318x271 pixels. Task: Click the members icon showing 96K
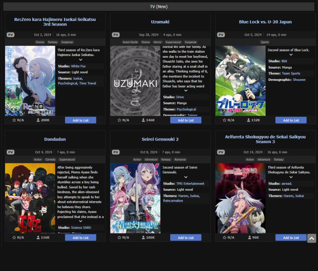(x=250, y=237)
